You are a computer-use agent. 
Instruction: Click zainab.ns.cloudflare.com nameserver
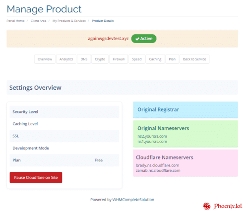click(158, 170)
